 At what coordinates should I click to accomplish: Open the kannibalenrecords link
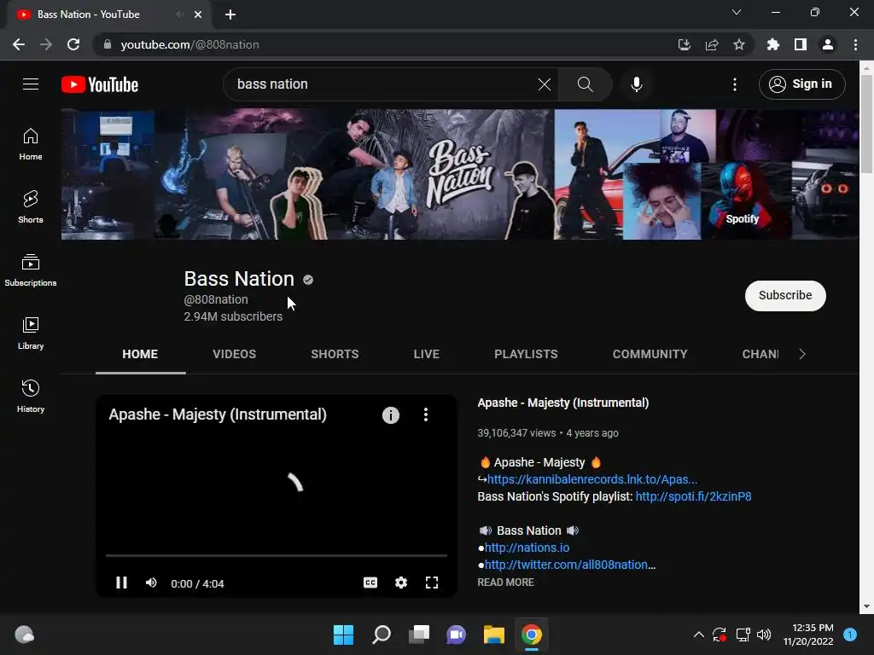(x=592, y=479)
